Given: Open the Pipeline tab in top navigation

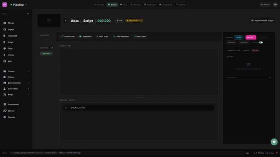Looking at the screenshot, I should tap(181, 5).
